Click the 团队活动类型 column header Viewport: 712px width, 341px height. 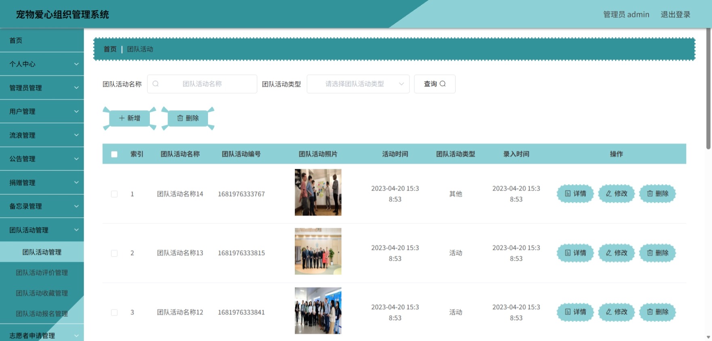pos(456,154)
